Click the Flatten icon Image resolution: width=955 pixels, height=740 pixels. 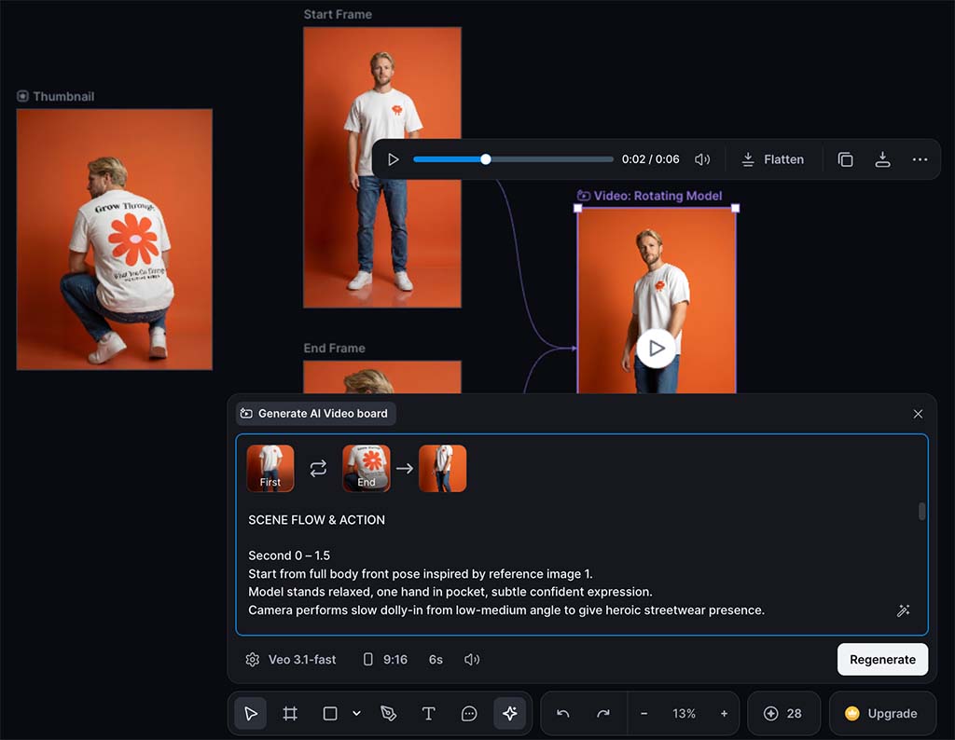click(x=747, y=159)
